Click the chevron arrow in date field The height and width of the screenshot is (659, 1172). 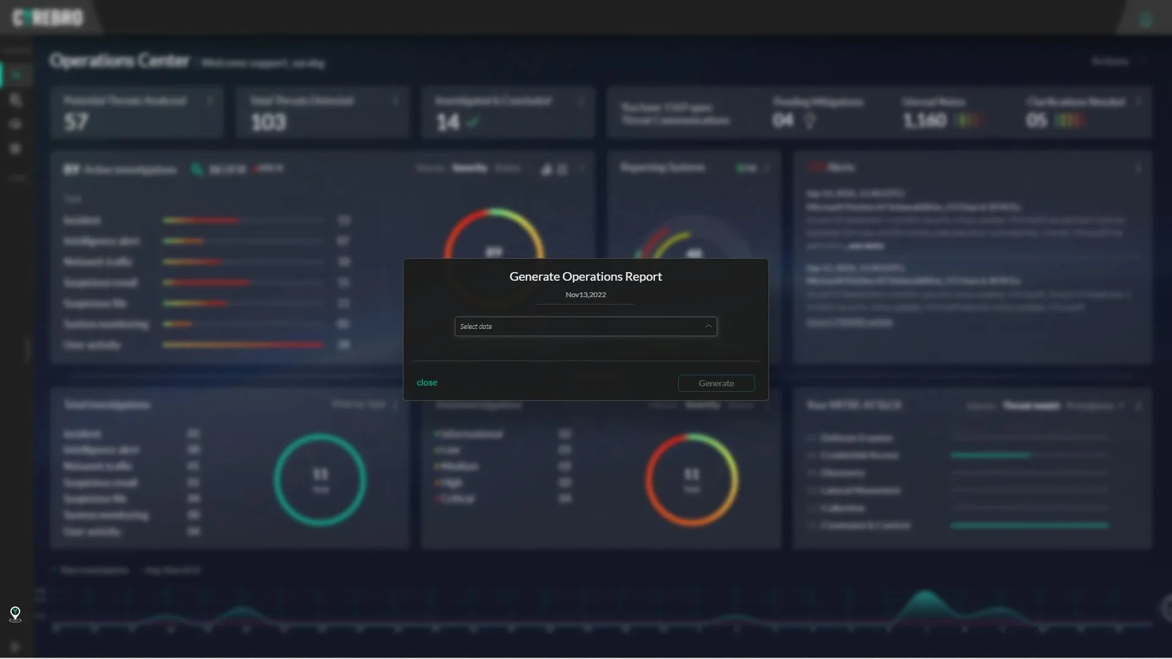[708, 326]
